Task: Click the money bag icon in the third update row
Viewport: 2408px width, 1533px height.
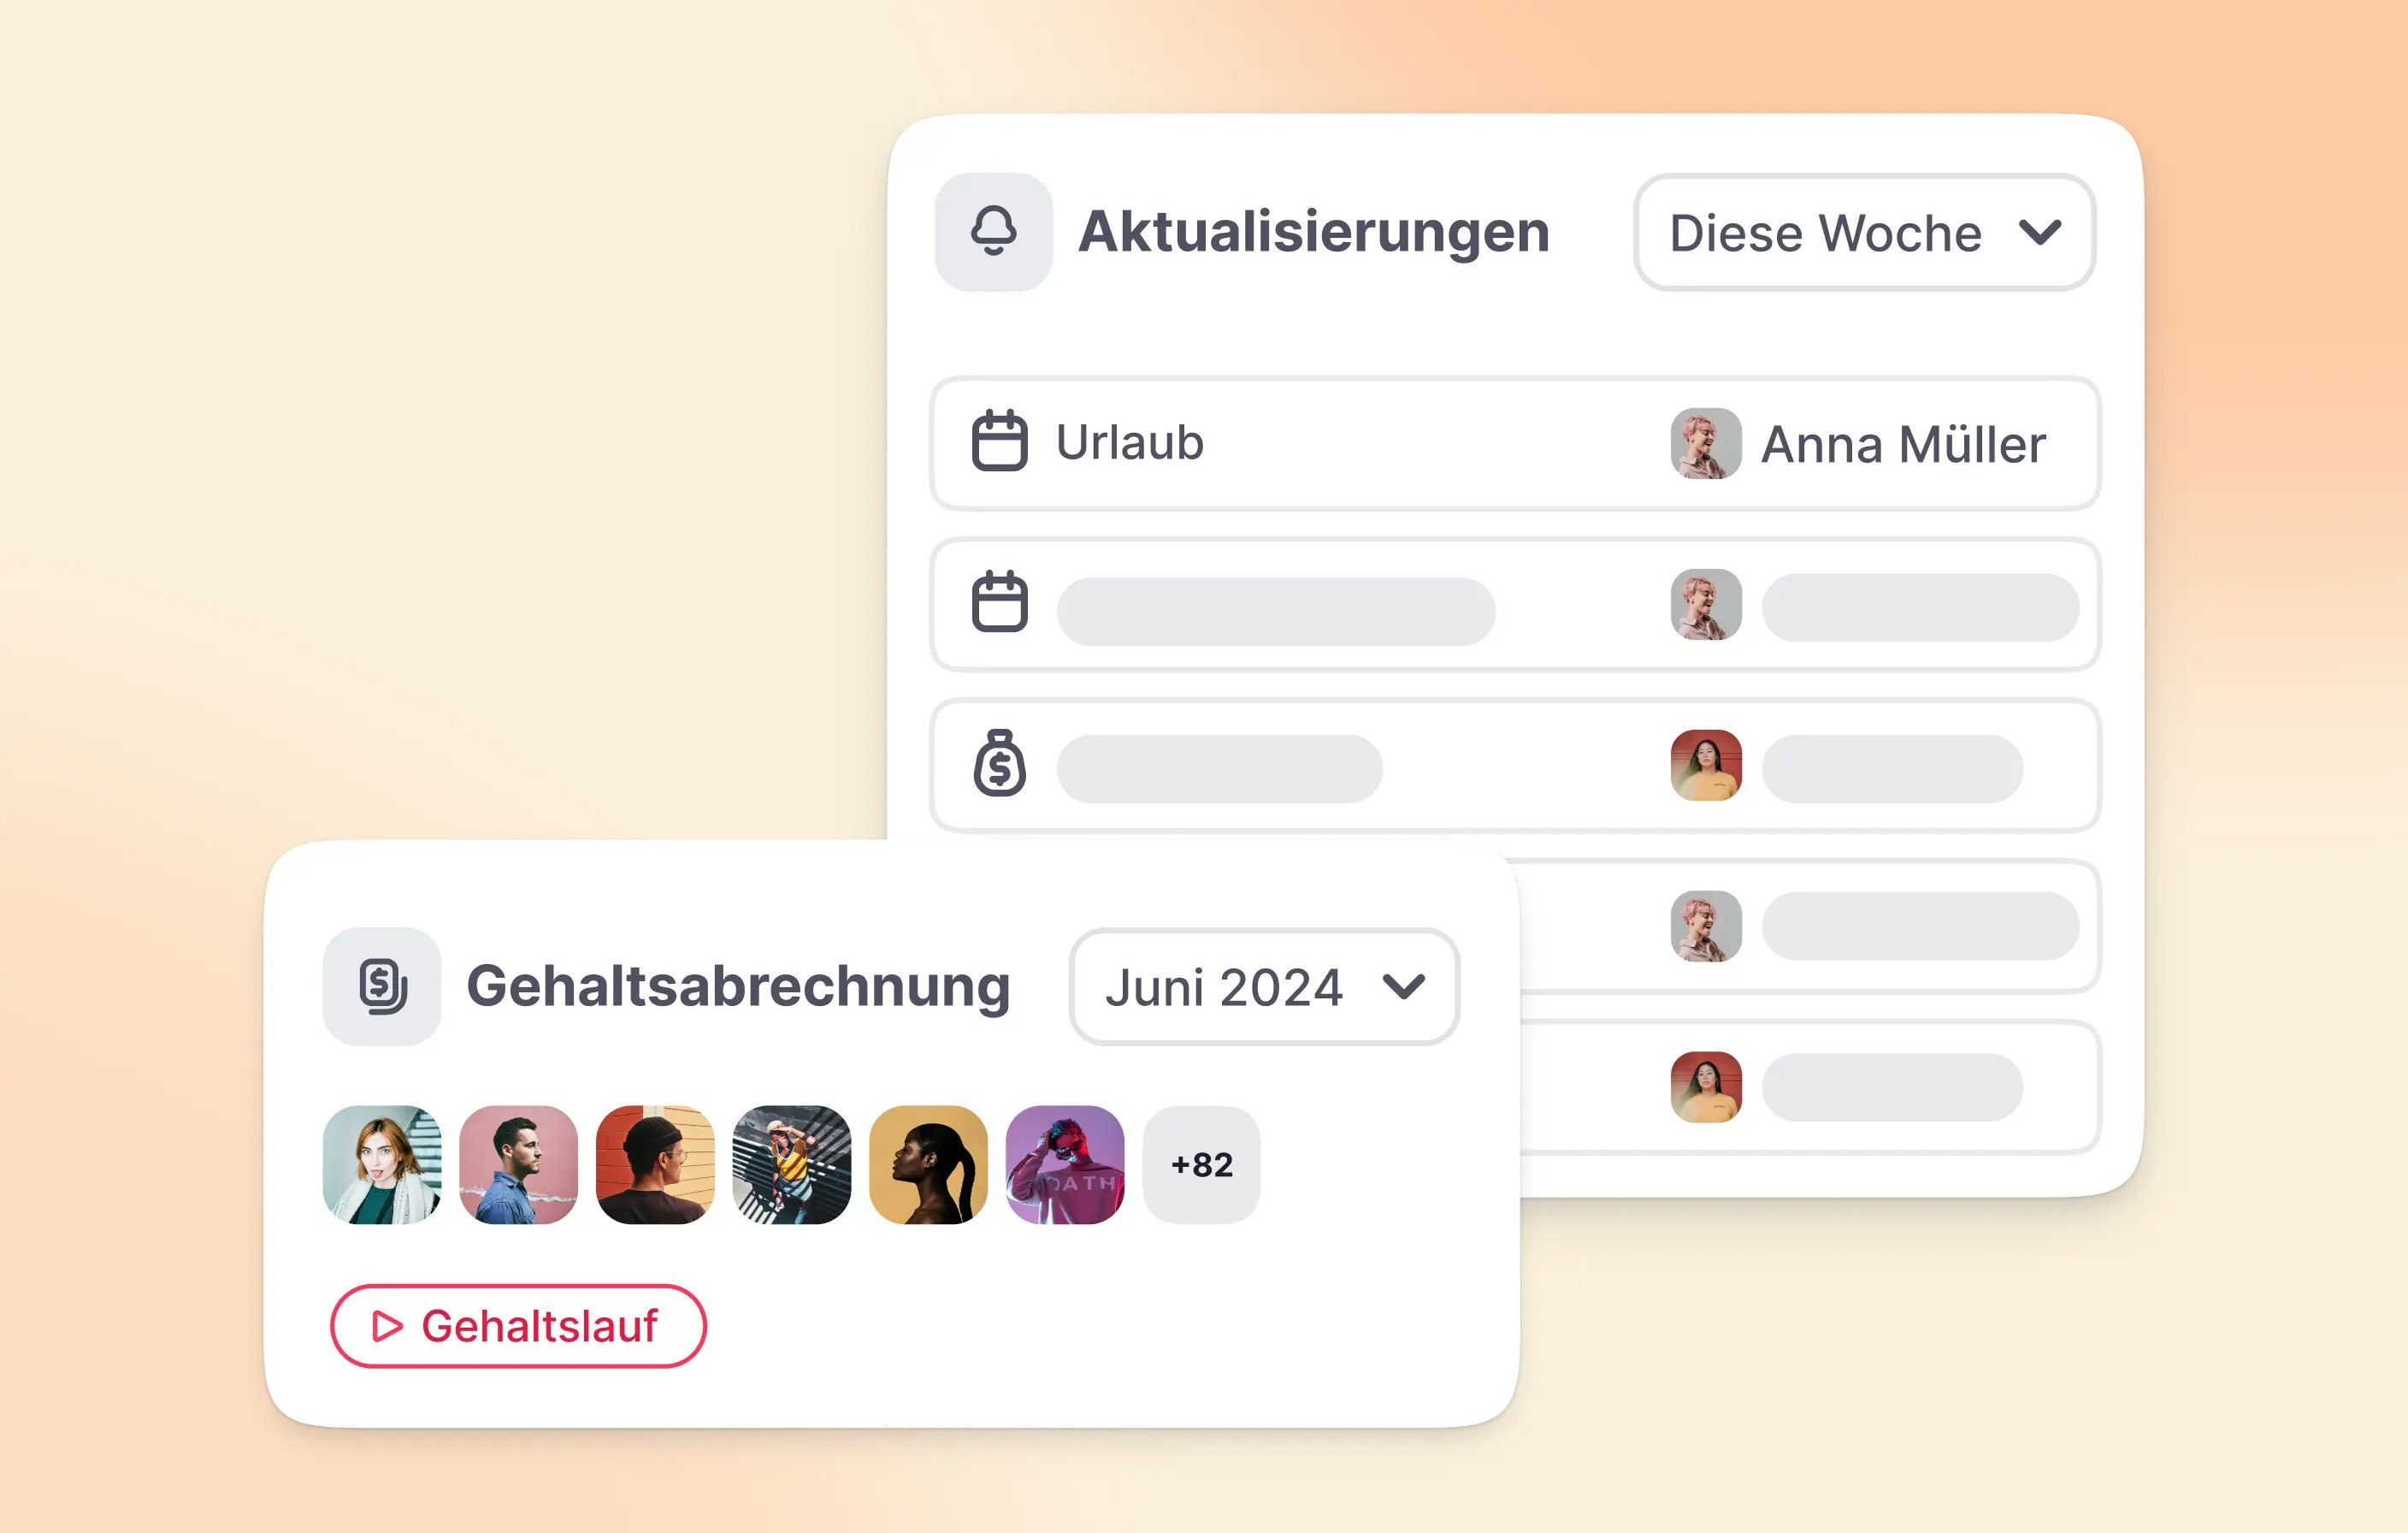Action: [x=999, y=763]
